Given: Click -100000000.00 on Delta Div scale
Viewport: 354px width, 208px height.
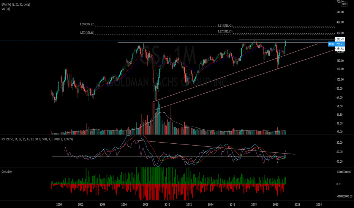Looking at the screenshot, I should [344, 196].
